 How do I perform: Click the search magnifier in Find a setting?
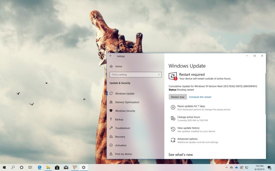(x=159, y=75)
